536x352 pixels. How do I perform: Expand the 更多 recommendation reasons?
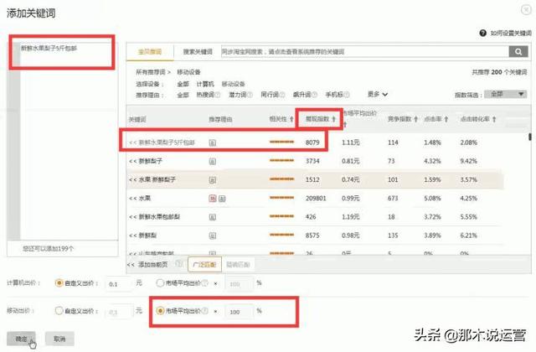[x=378, y=94]
